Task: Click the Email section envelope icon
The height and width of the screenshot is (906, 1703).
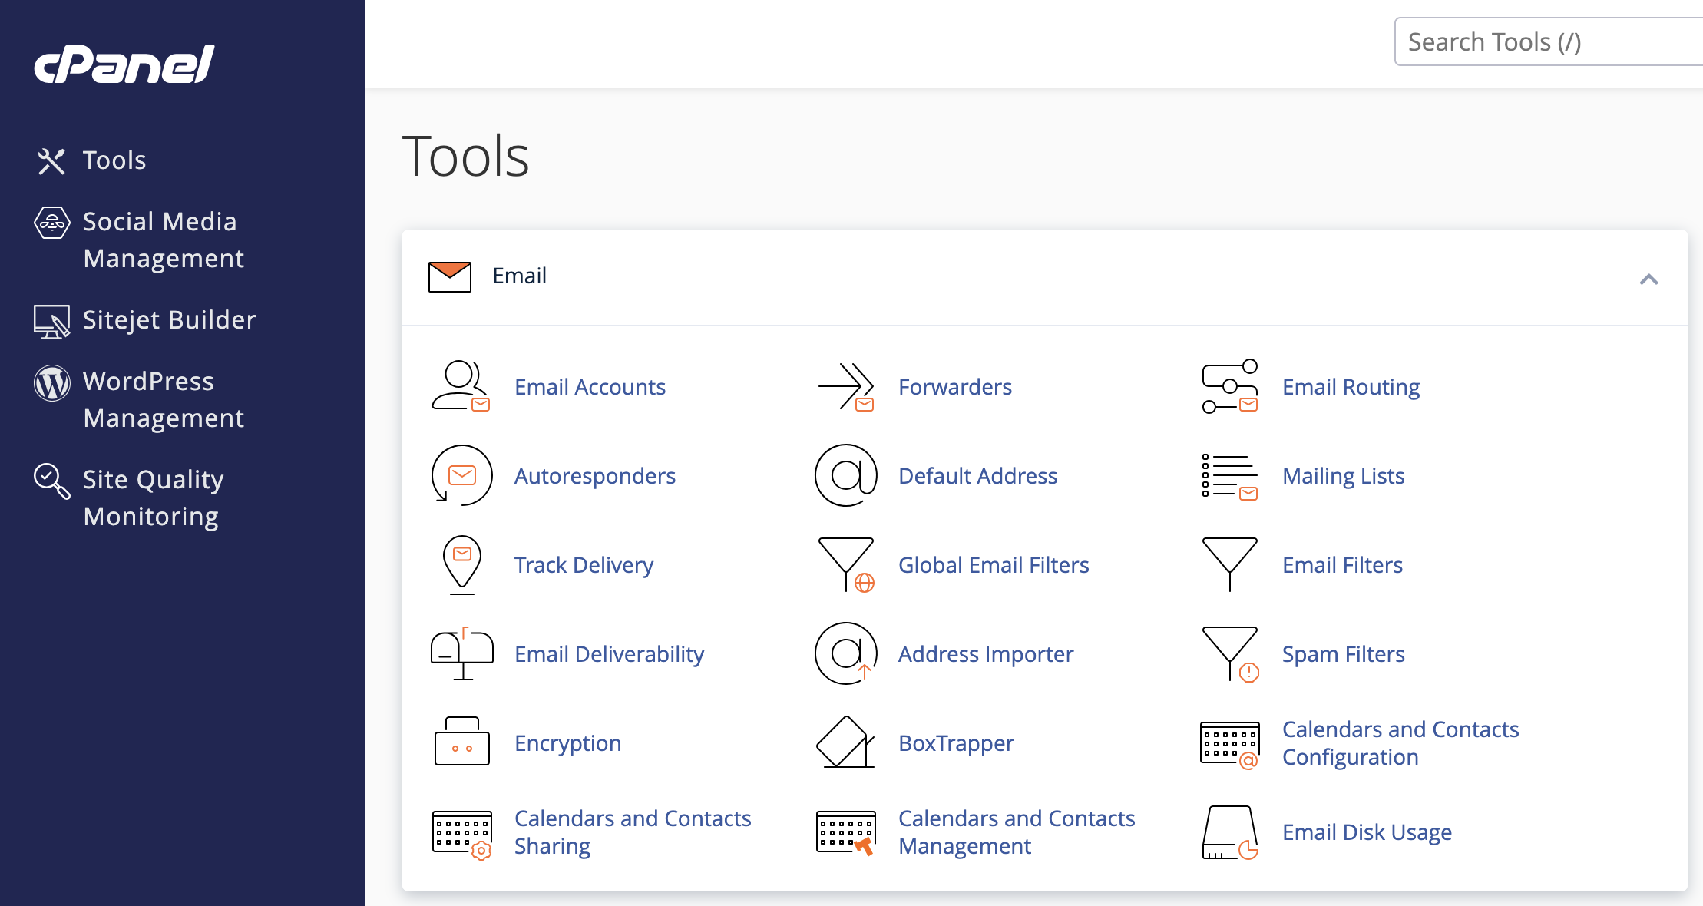Action: (x=450, y=276)
